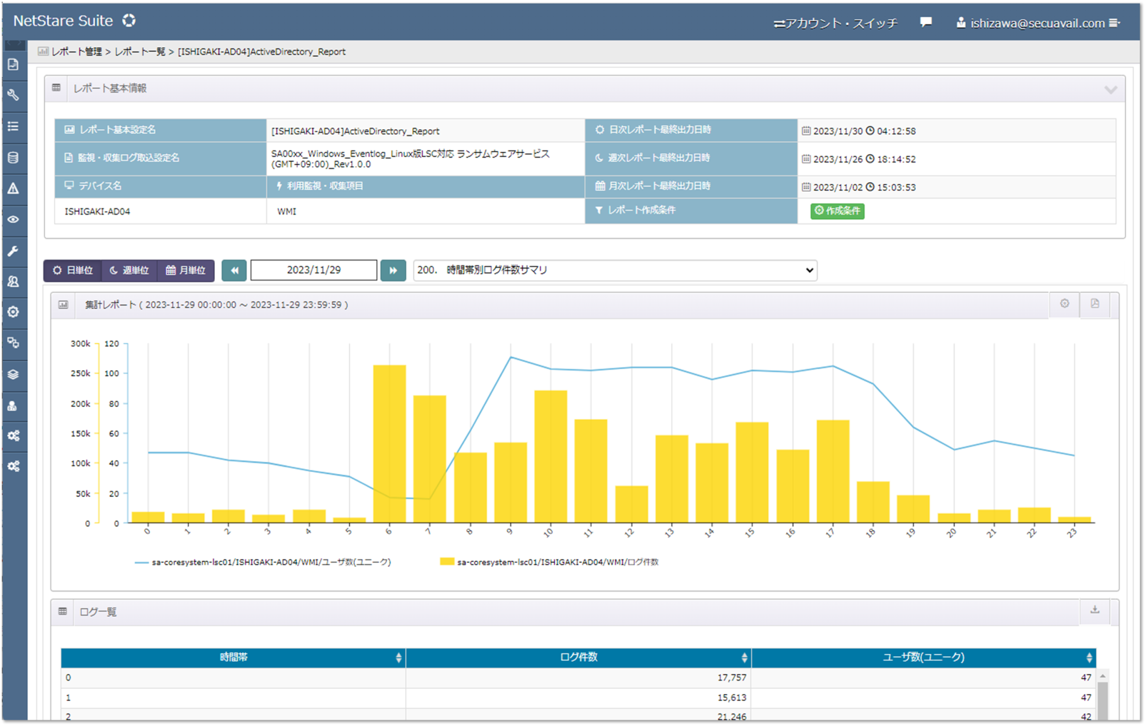Open the chat message icon in header
Image resolution: width=1146 pixels, height=726 pixels.
click(926, 22)
